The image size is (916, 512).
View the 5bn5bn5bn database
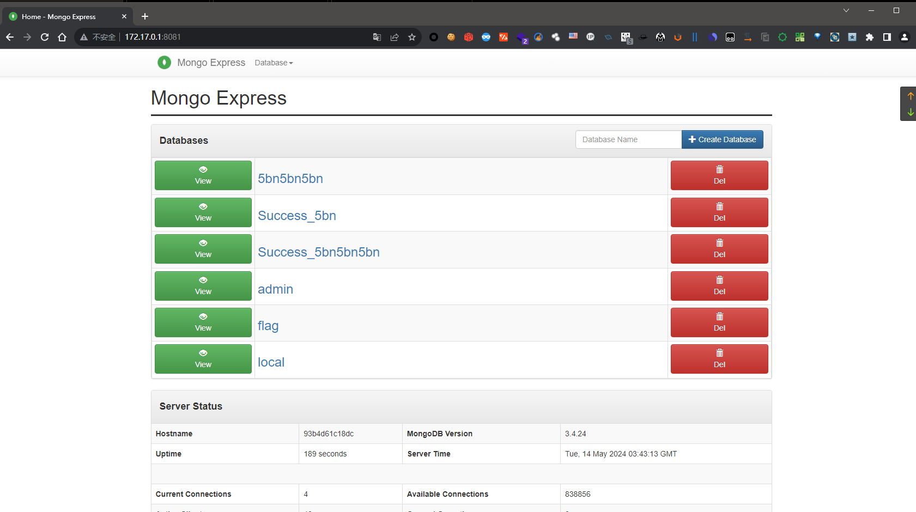click(x=203, y=175)
